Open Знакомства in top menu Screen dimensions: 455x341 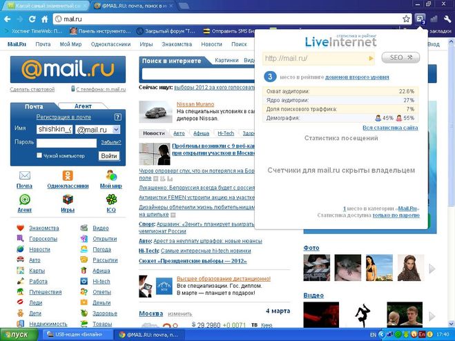pos(177,44)
